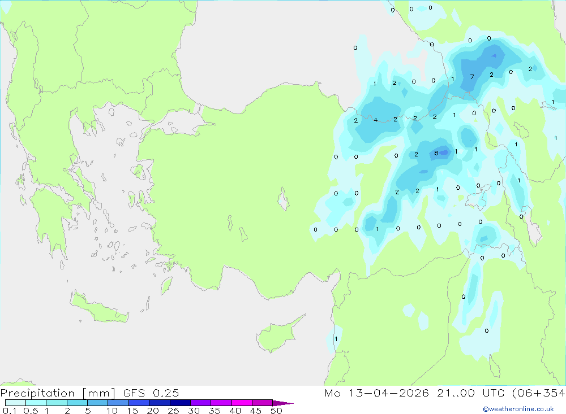Image resolution: width=566 pixels, height=414 pixels.
Task: Click the '10' legend scale label
Action: point(112,411)
